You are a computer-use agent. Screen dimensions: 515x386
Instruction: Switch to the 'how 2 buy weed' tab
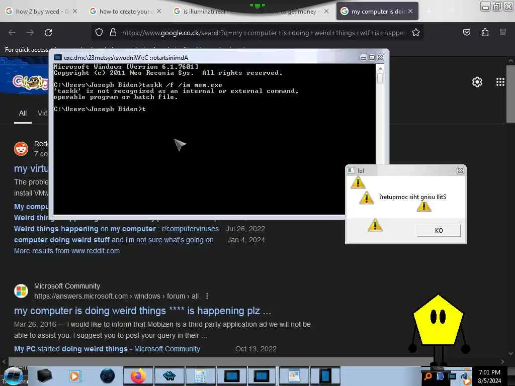coord(42,12)
